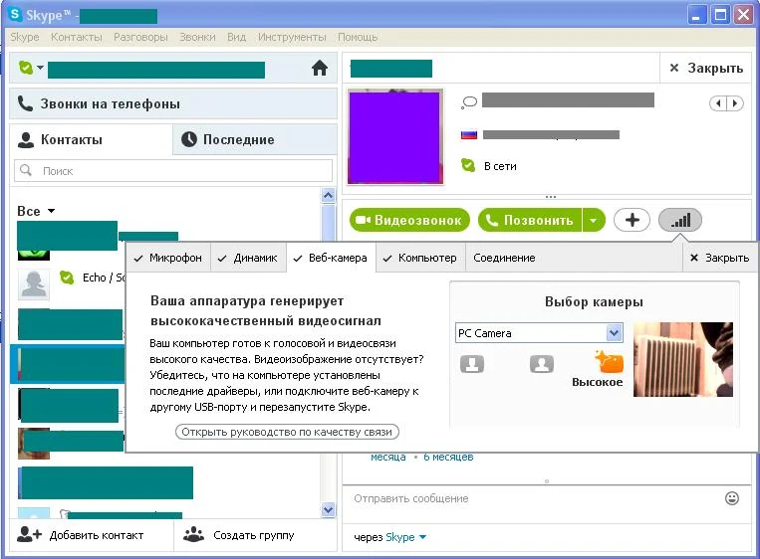The height and width of the screenshot is (559, 760).
Task: Switch to the Динамик tab
Action: [248, 258]
